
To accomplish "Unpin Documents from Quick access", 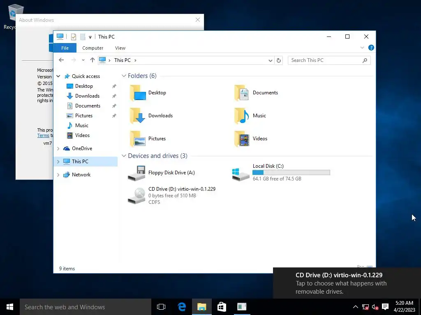I will point(114,106).
